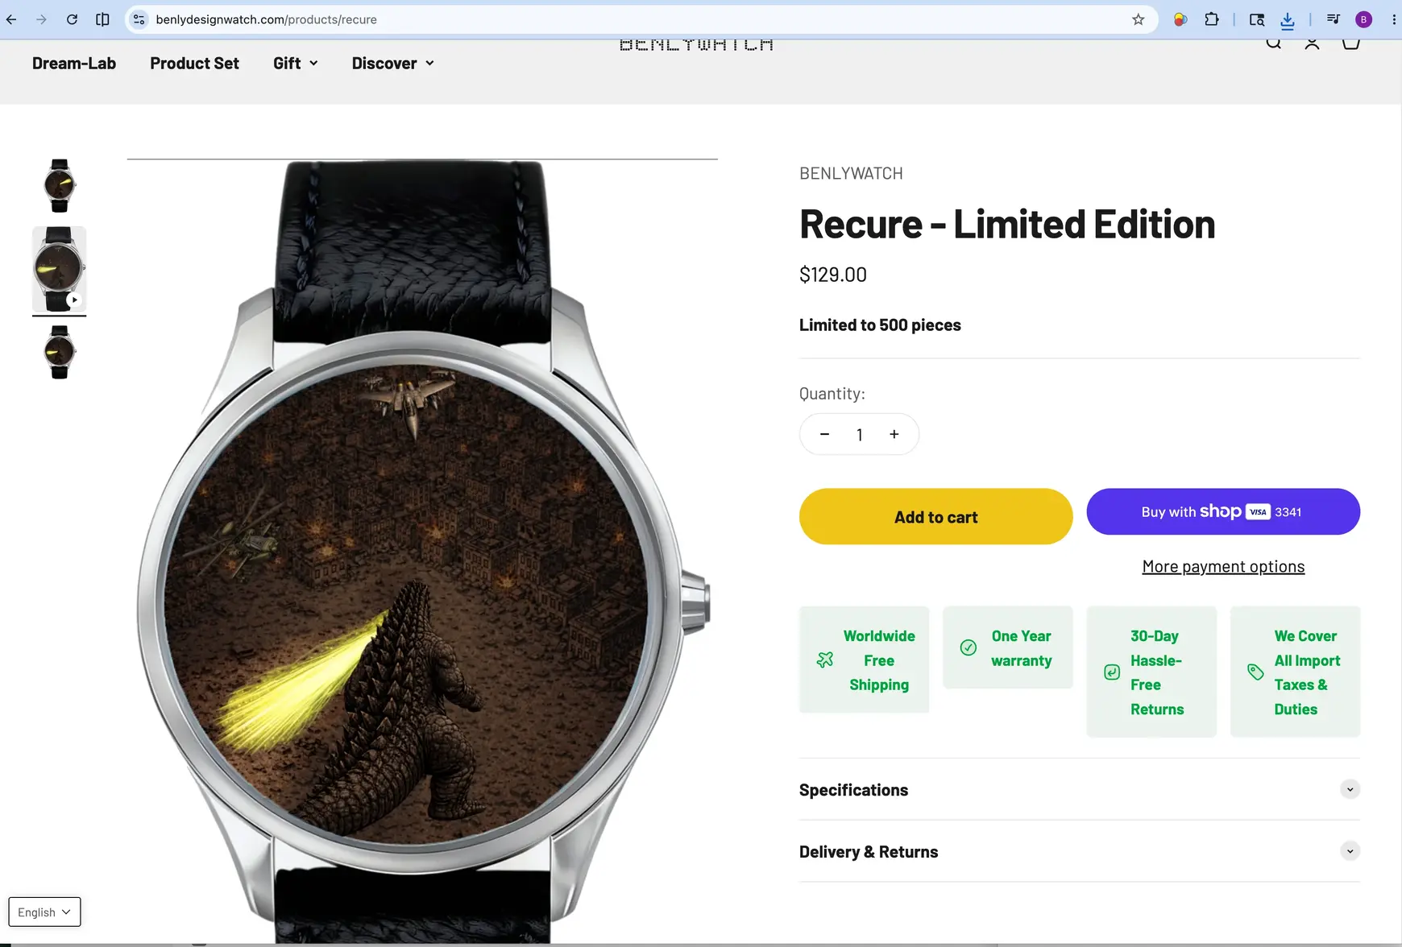The image size is (1402, 947).
Task: Open the media controls toolbar icon
Action: pyautogui.click(x=1333, y=19)
